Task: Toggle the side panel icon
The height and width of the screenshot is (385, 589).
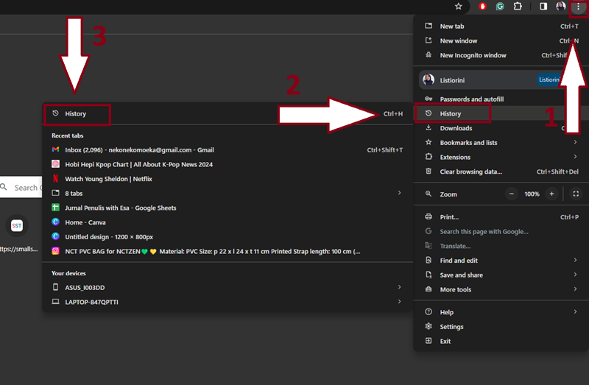Action: pyautogui.click(x=543, y=7)
